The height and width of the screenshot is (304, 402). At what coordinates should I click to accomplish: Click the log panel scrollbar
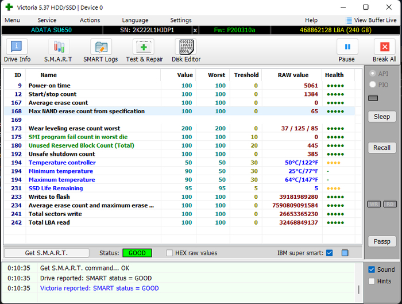(359, 290)
